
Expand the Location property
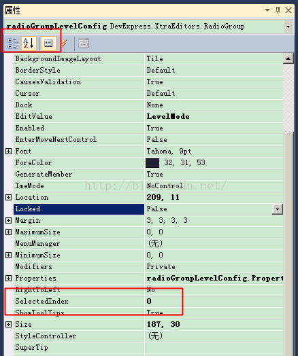(8, 197)
